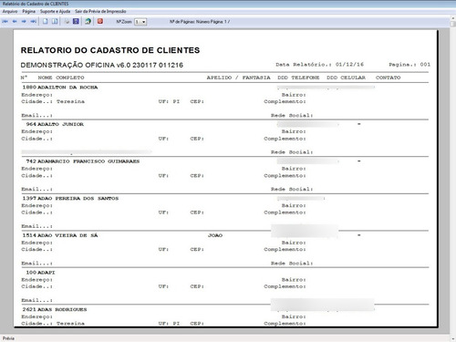Click the APELIDO / FANTASIA column header
456x342 pixels.
tap(238, 78)
